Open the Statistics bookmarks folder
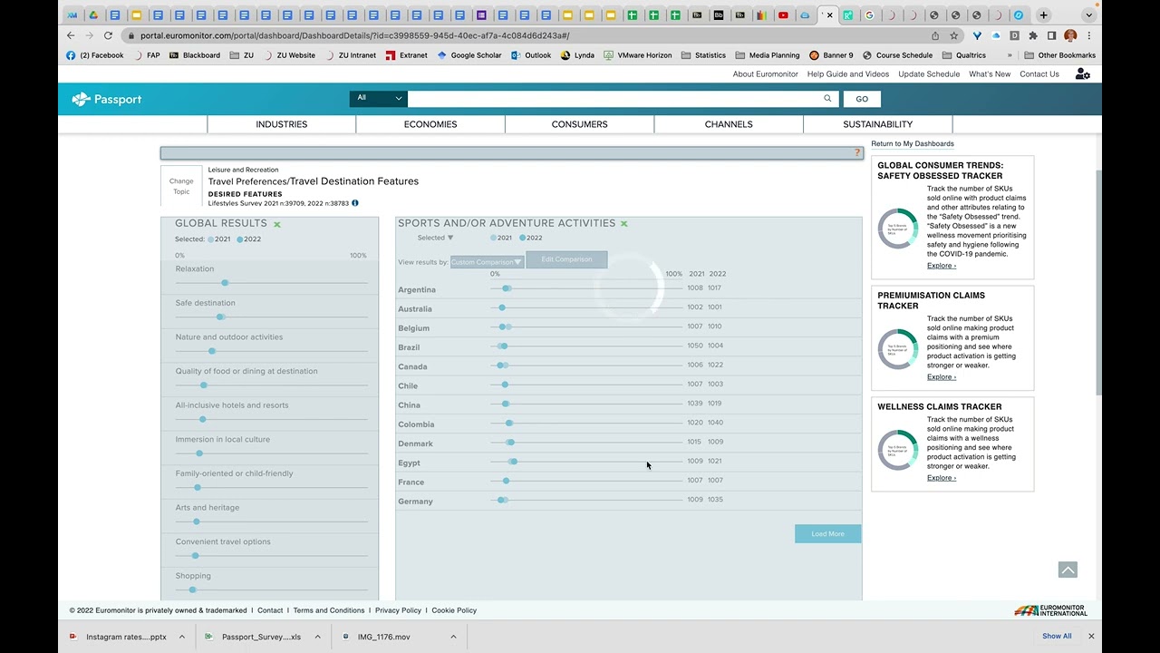Screen dimensions: 1160x653 click(x=703, y=55)
